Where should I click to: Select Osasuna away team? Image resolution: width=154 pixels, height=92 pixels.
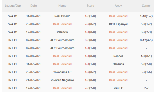[x=118, y=64]
